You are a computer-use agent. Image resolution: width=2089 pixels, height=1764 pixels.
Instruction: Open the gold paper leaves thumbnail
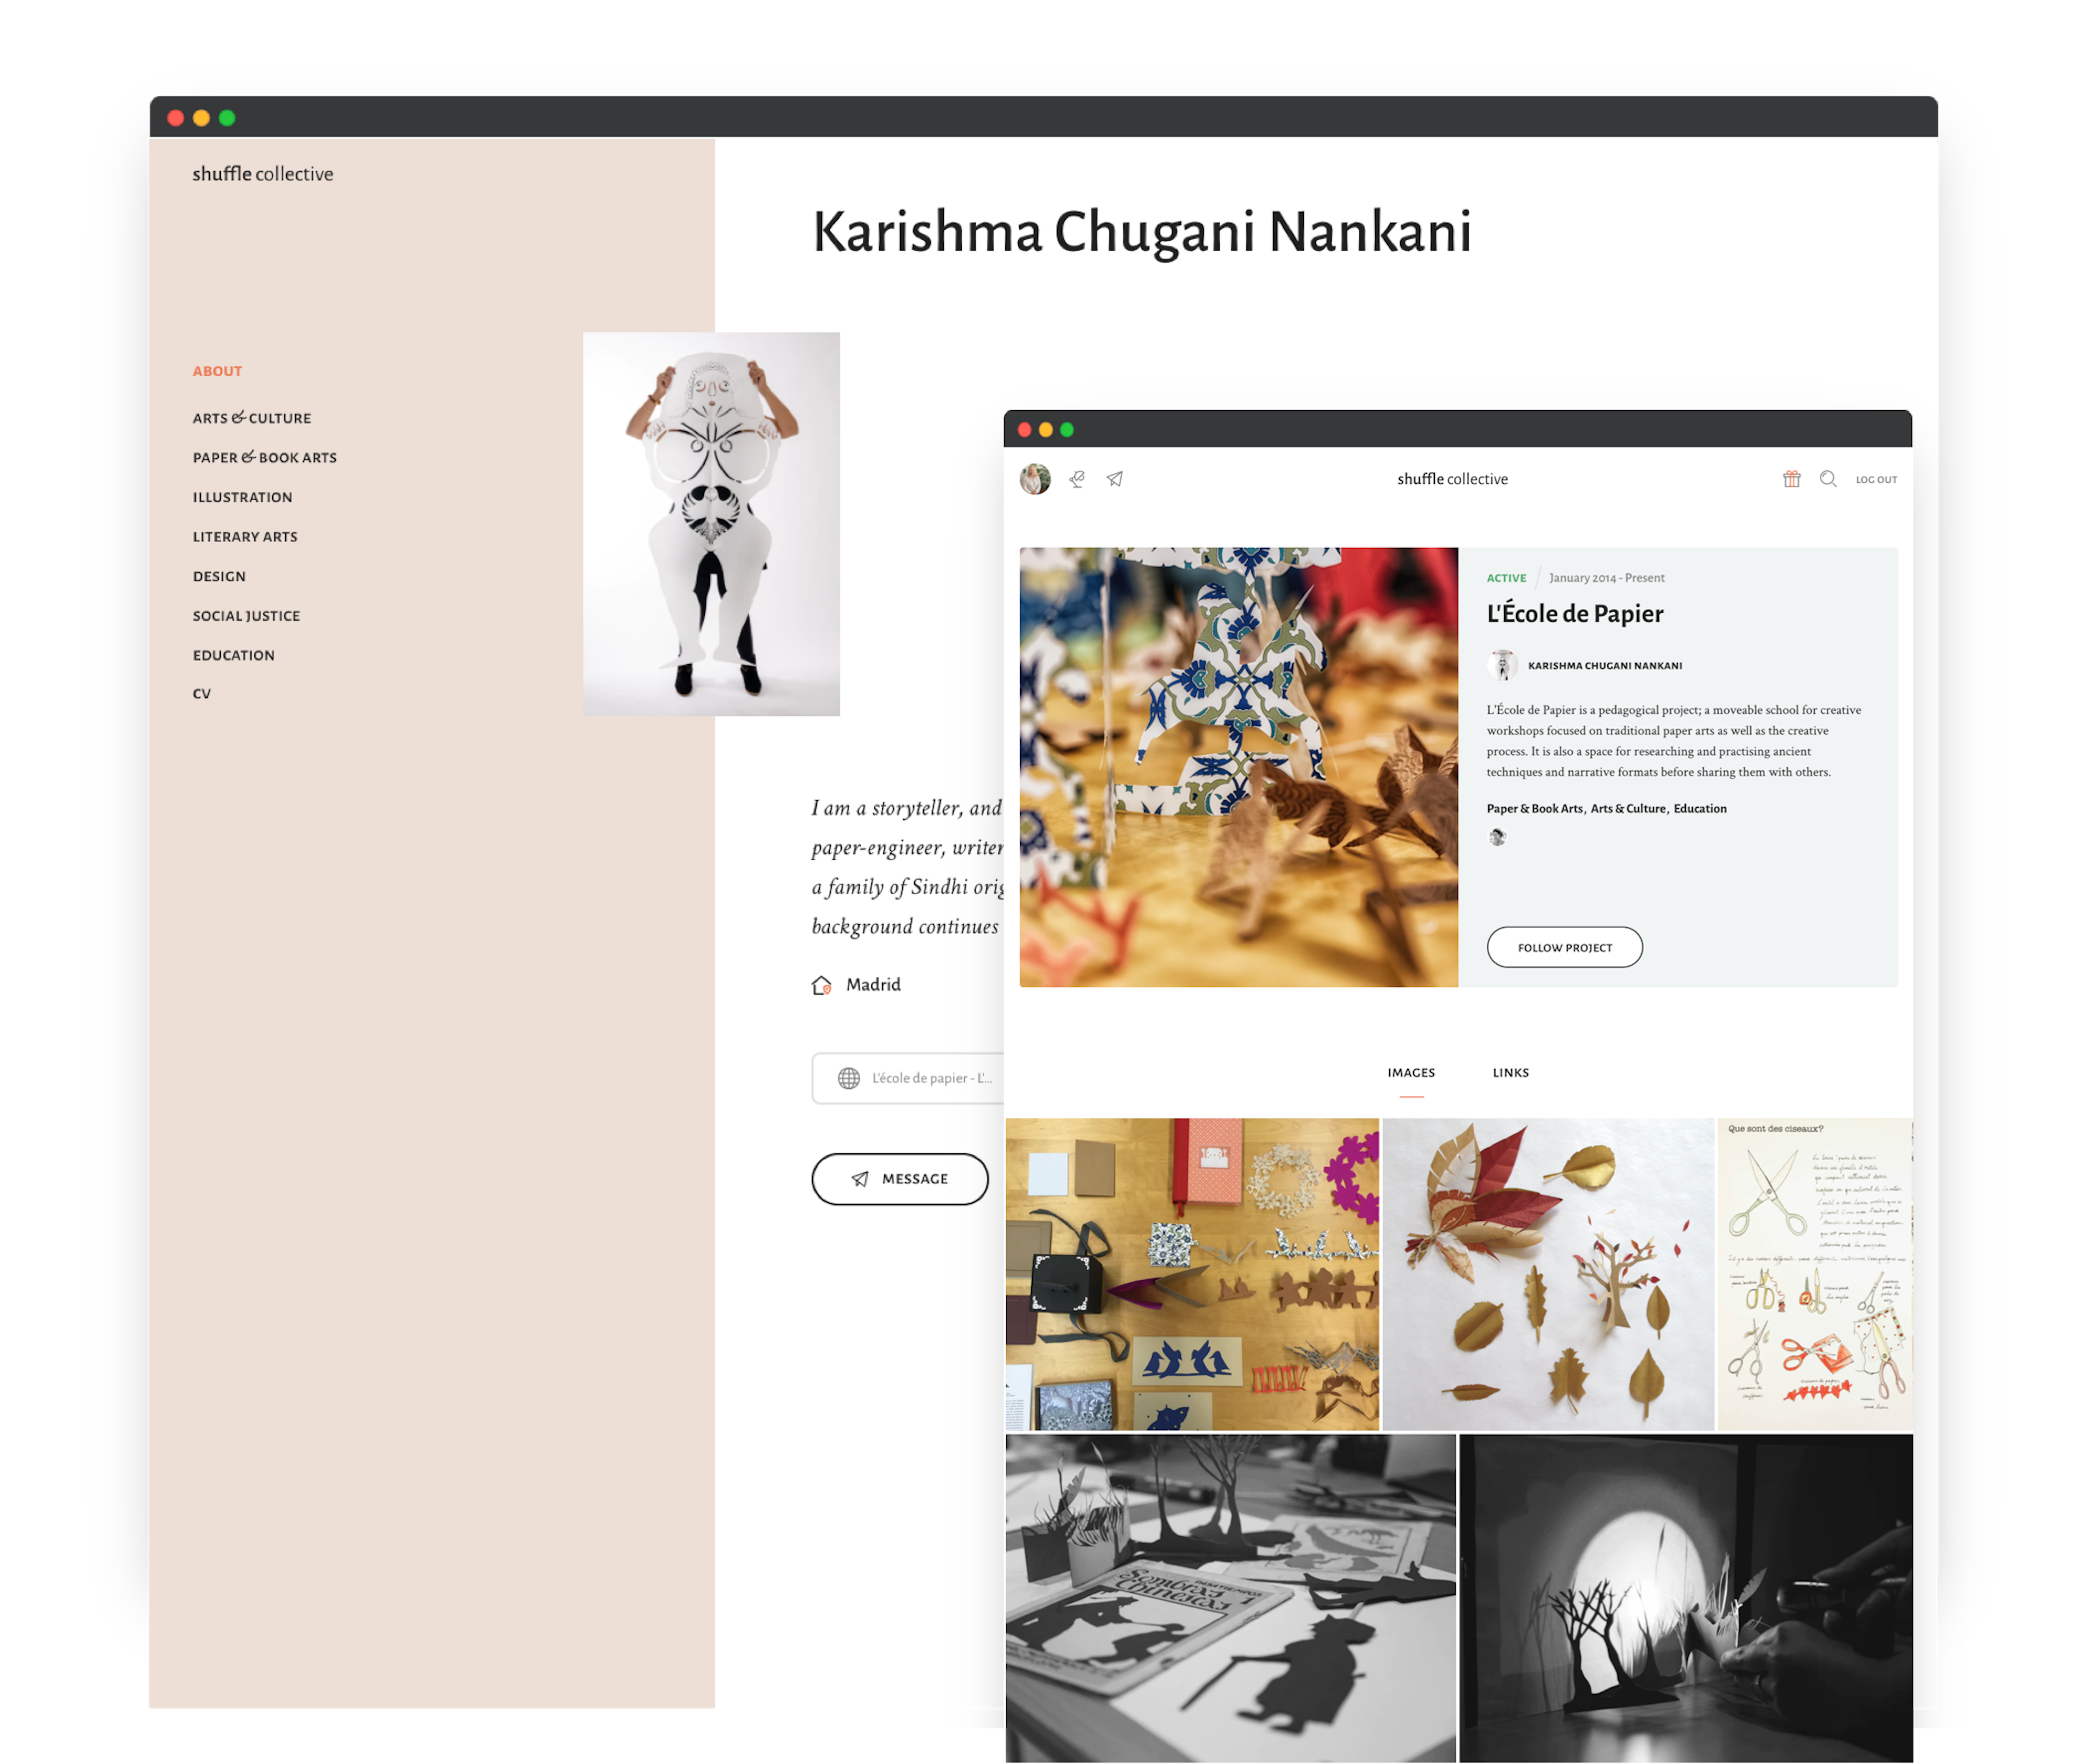[x=1547, y=1274]
